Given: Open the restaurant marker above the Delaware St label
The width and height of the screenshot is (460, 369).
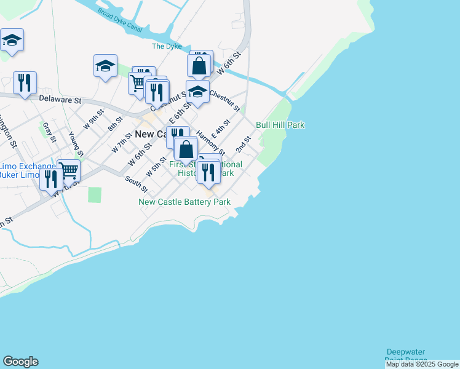Looking at the screenshot, I should pos(25,83).
